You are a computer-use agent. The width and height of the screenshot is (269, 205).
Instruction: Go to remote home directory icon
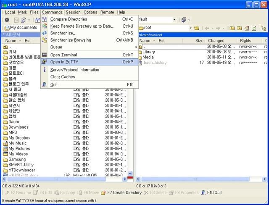[247, 28]
